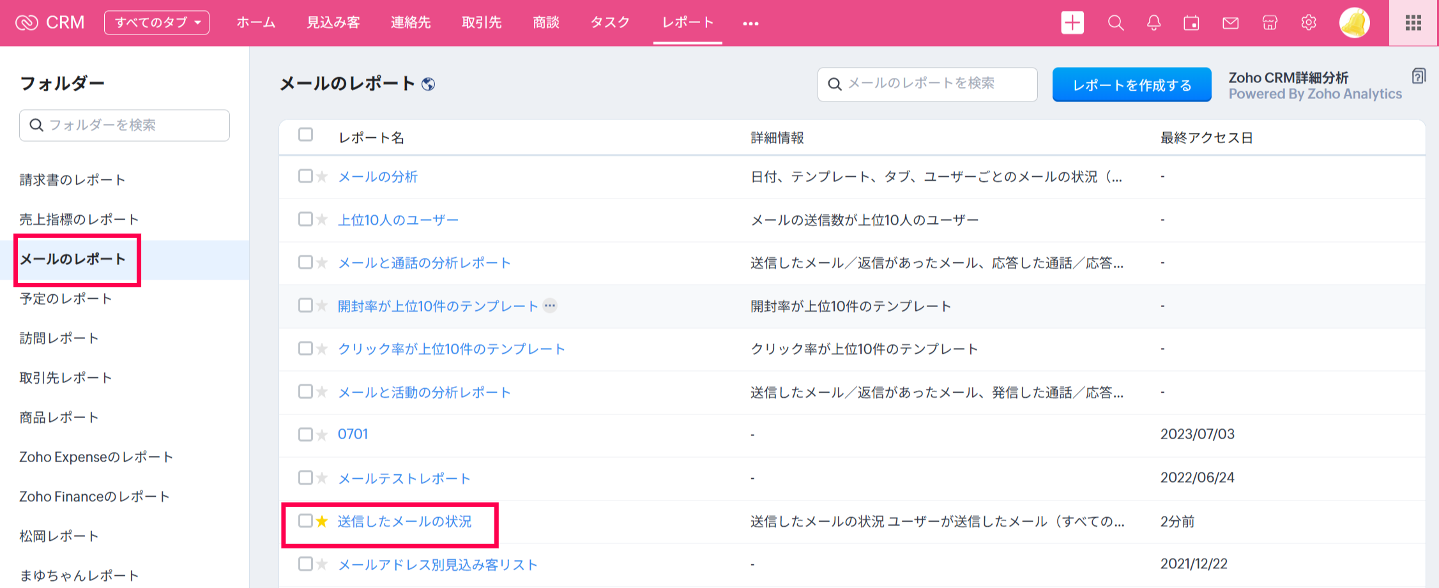Open the more tabs ellipsis menu

click(750, 24)
